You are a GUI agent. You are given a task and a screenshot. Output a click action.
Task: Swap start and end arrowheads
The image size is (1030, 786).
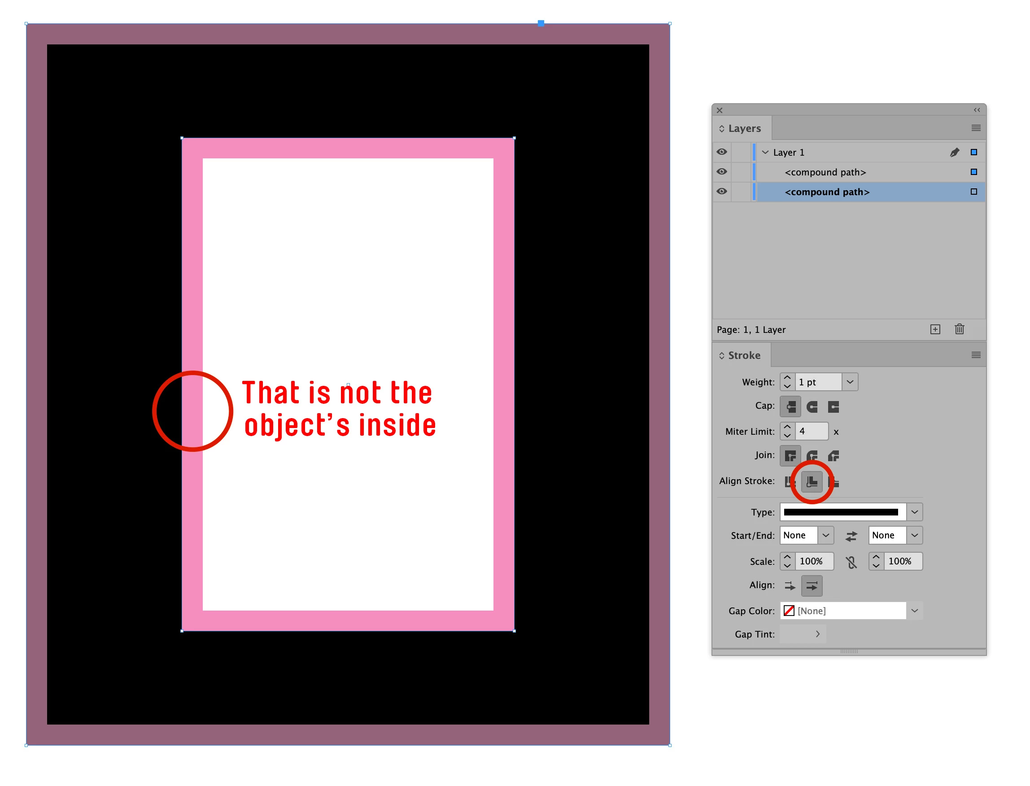(x=851, y=536)
